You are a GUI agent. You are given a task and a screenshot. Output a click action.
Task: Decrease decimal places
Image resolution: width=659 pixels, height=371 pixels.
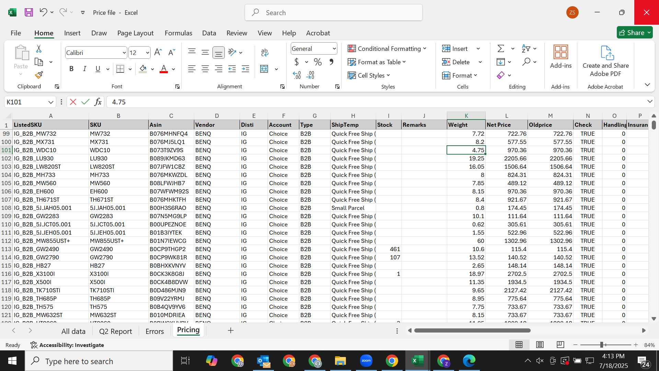click(x=310, y=75)
